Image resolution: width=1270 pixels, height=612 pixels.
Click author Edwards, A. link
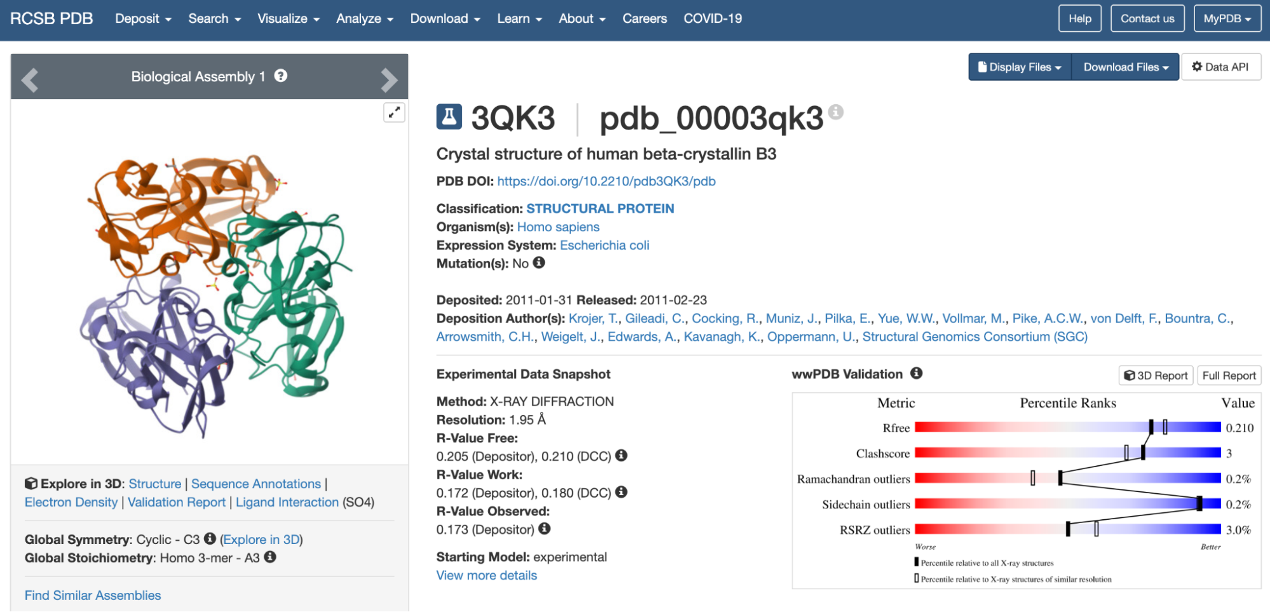pyautogui.click(x=642, y=337)
